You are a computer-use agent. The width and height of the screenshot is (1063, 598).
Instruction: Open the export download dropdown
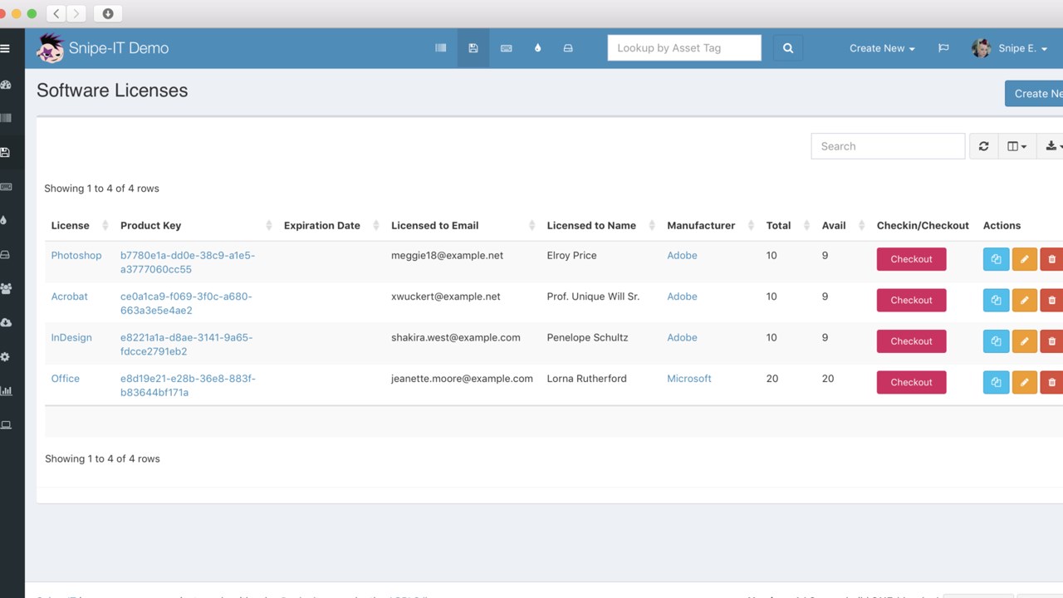point(1051,146)
